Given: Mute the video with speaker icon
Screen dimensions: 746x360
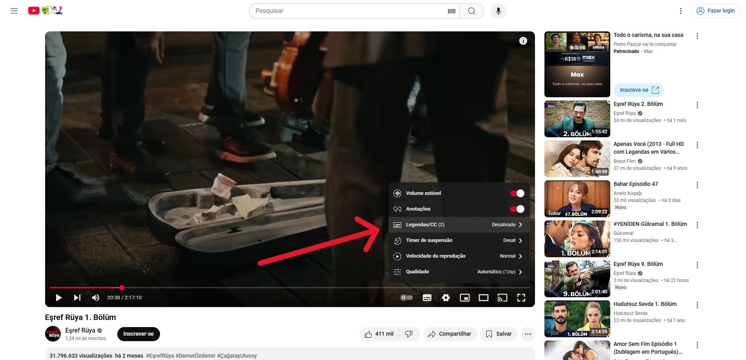Looking at the screenshot, I should pyautogui.click(x=95, y=298).
